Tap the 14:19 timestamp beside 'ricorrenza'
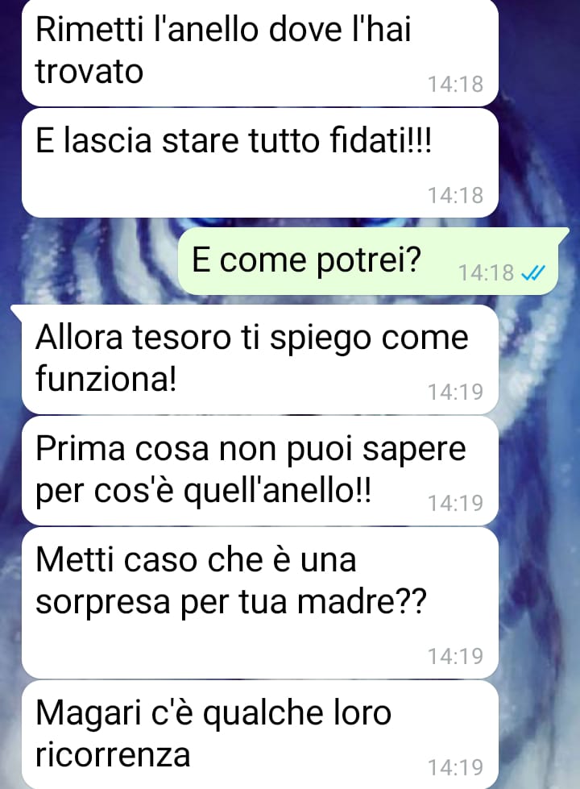 pyautogui.click(x=455, y=767)
